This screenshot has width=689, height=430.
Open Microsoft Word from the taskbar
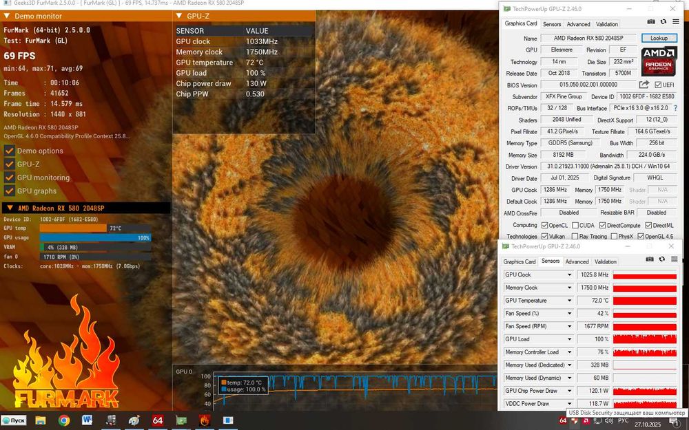coord(87,420)
